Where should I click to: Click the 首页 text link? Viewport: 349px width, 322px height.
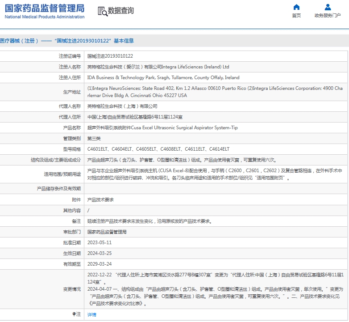tap(296, 15)
